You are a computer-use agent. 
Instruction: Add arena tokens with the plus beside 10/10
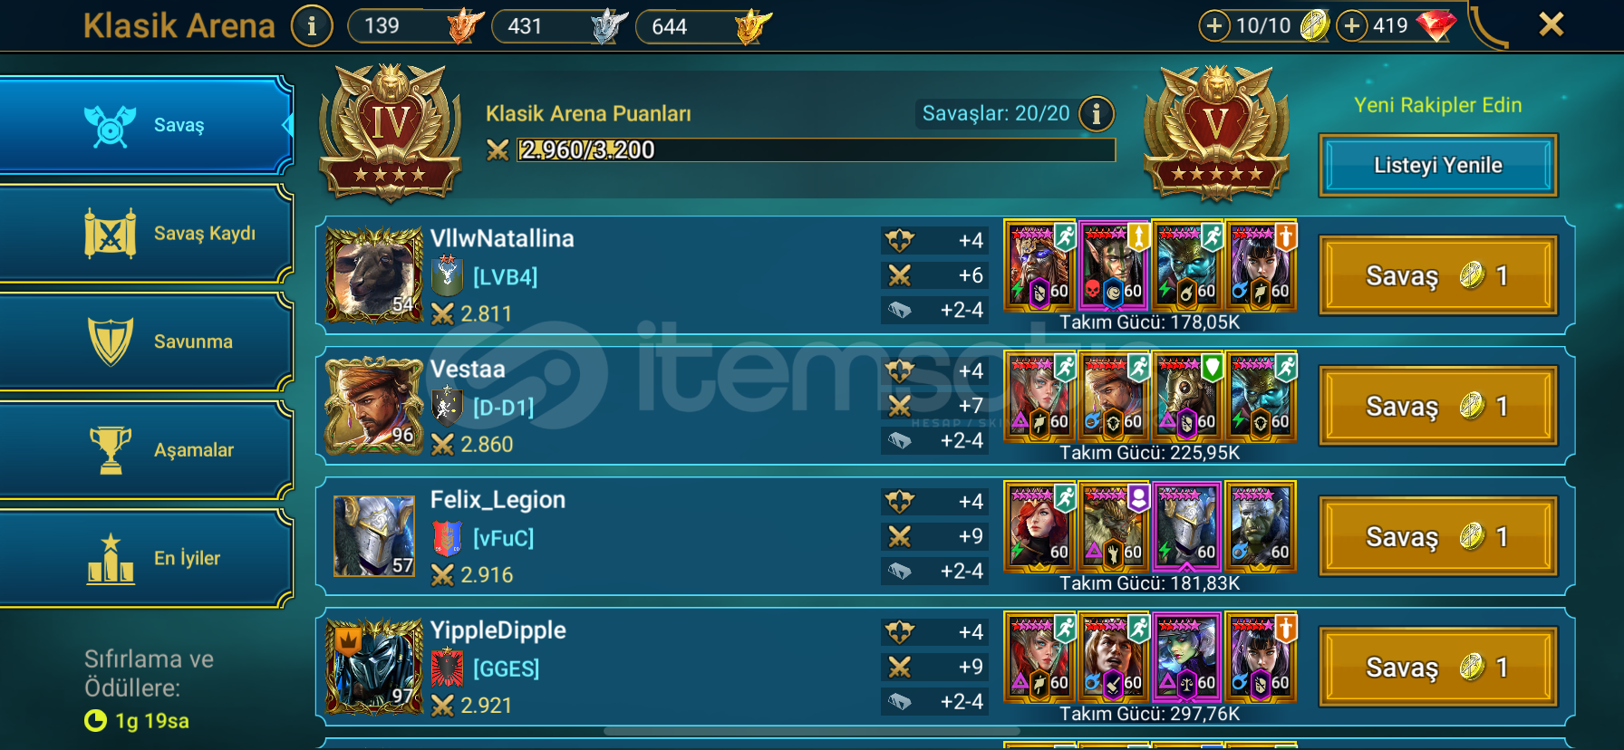point(1214,25)
